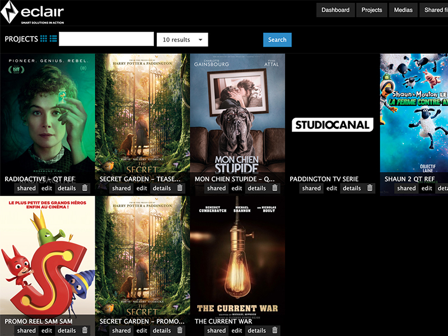
Task: Delete Secret Garden – Promo project via trash icon
Action: [x=180, y=330]
